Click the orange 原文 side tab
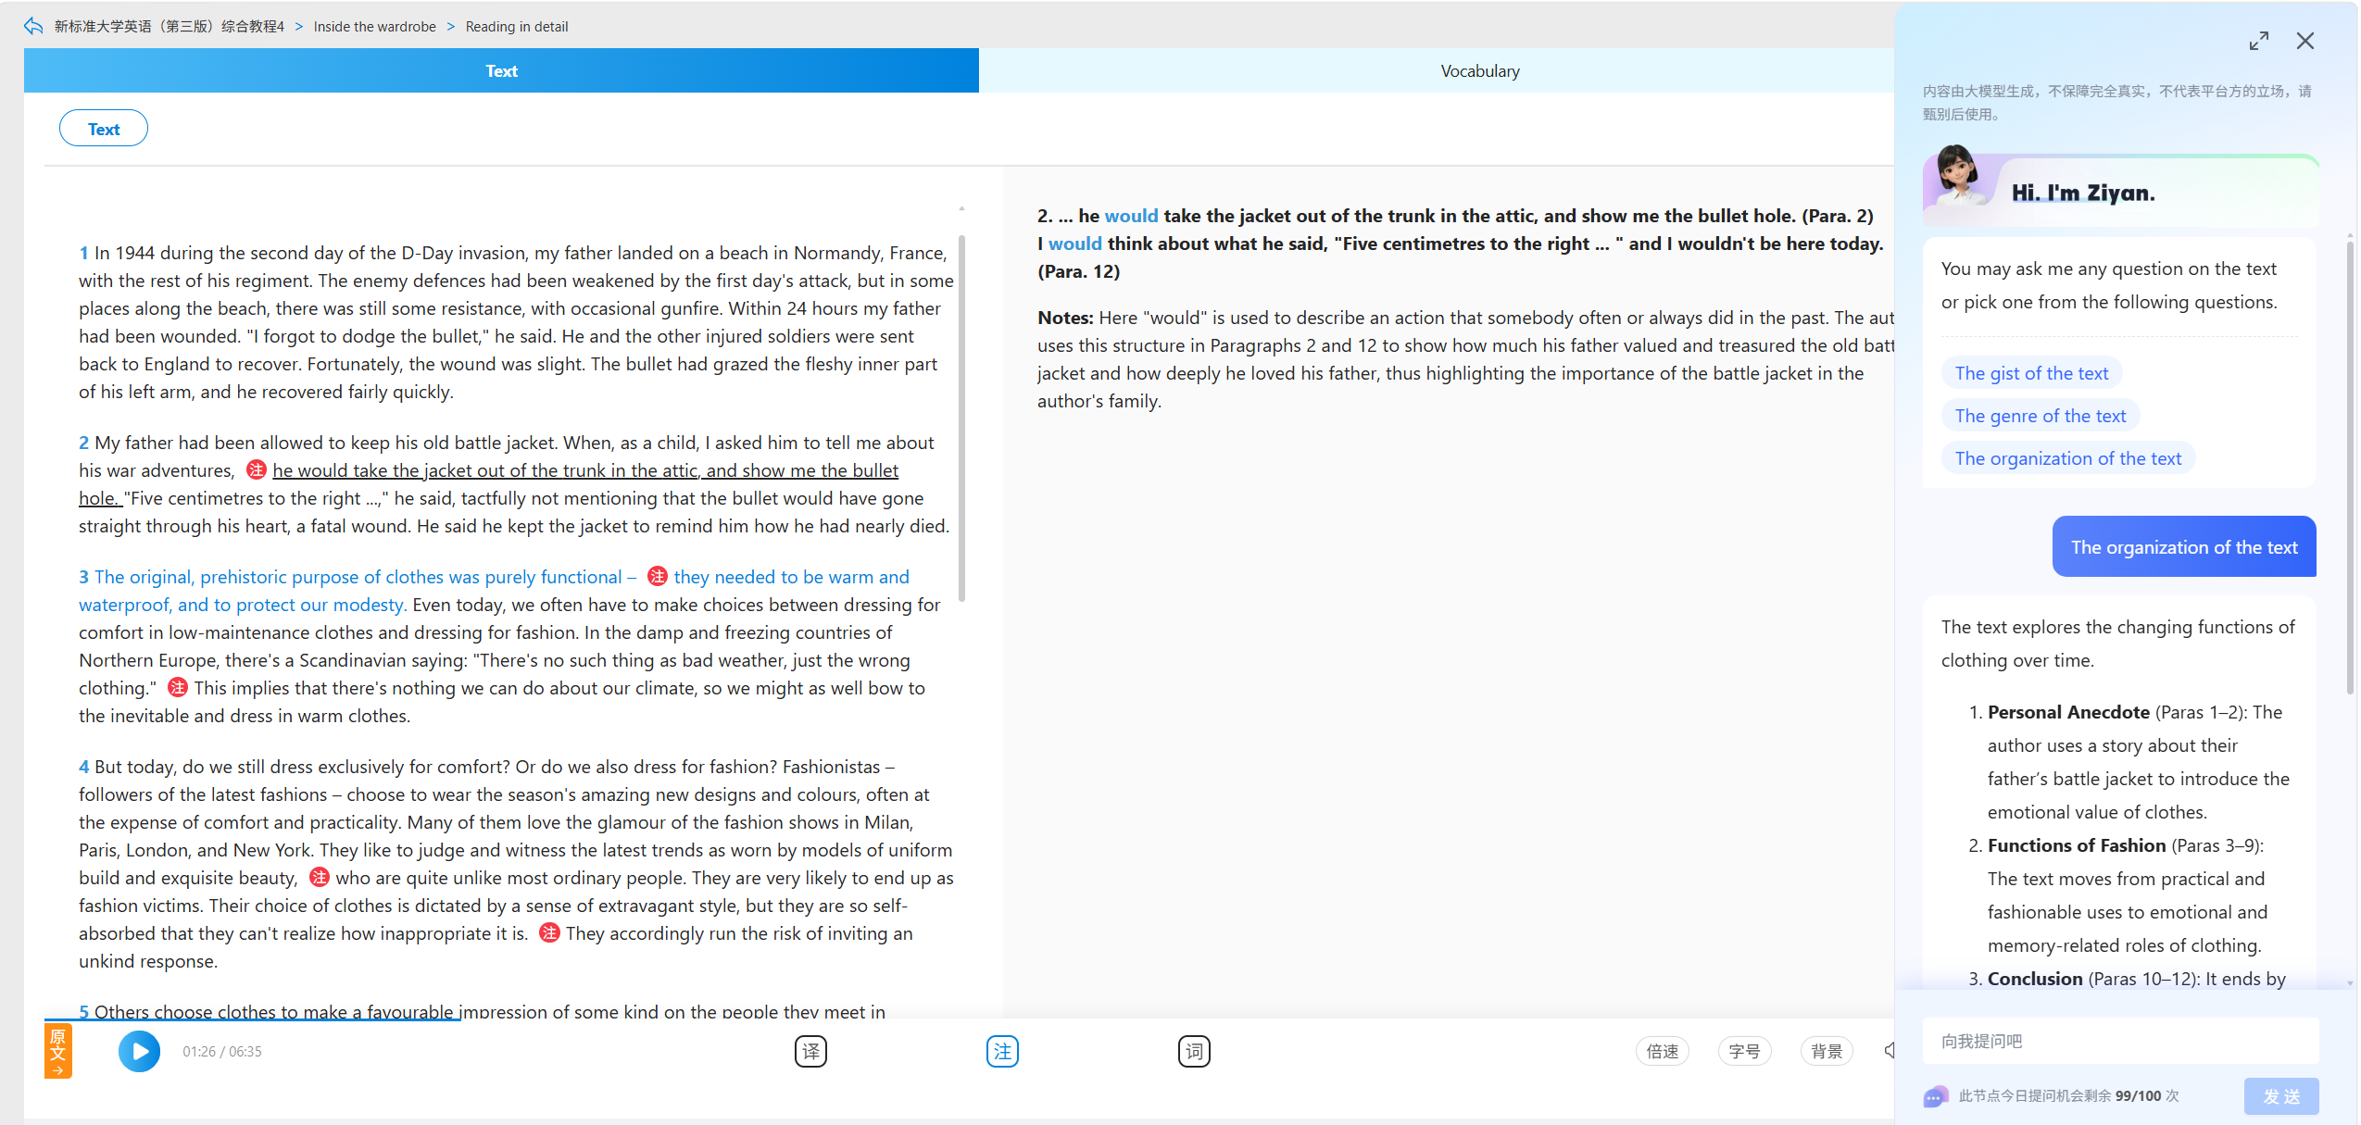The height and width of the screenshot is (1125, 2361). (58, 1052)
